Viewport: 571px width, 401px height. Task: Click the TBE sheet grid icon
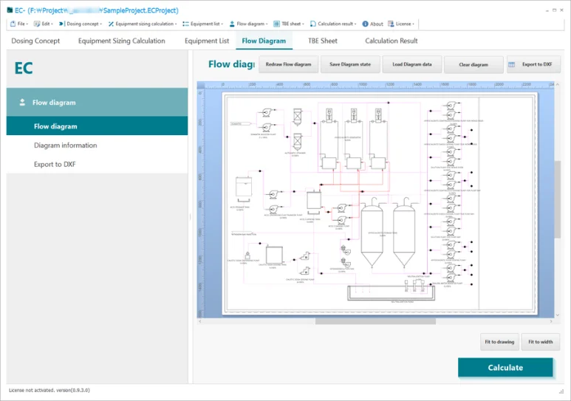tap(277, 24)
